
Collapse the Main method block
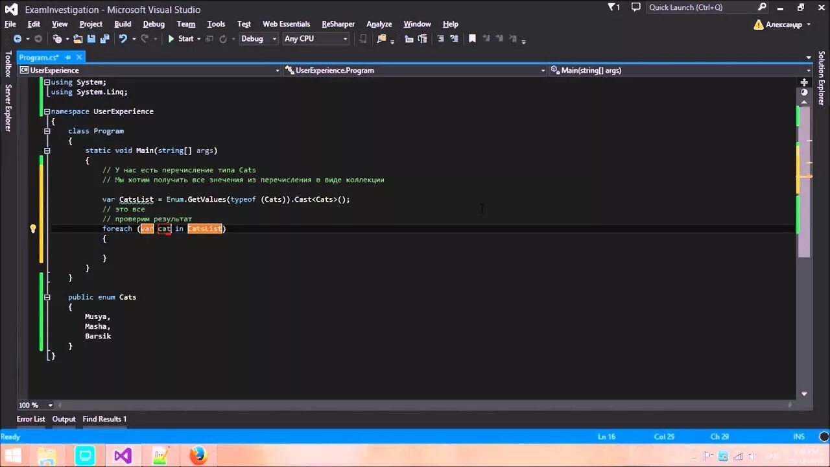click(x=47, y=150)
